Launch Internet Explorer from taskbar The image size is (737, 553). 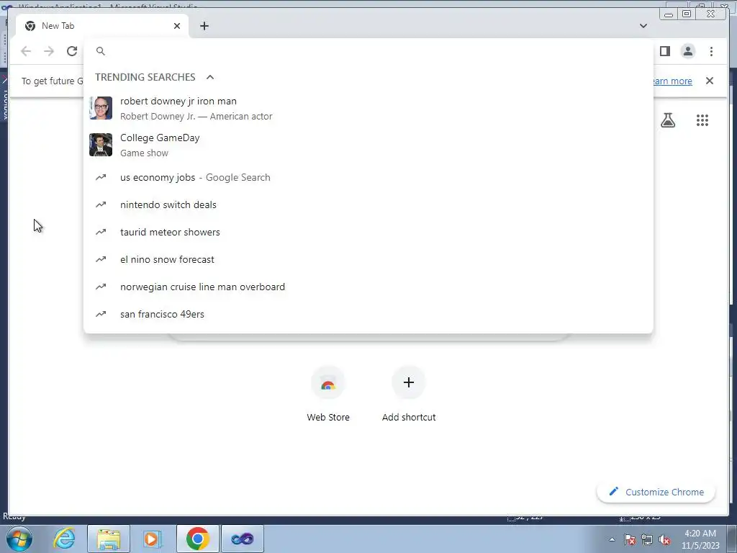(x=64, y=539)
